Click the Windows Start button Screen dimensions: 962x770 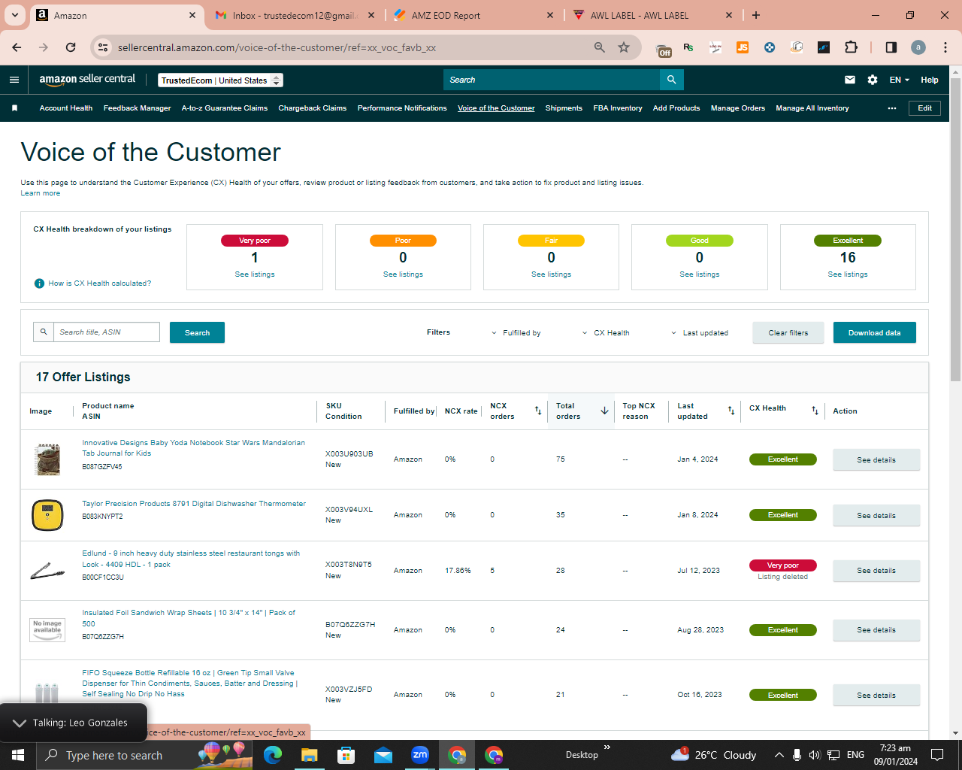coord(18,755)
